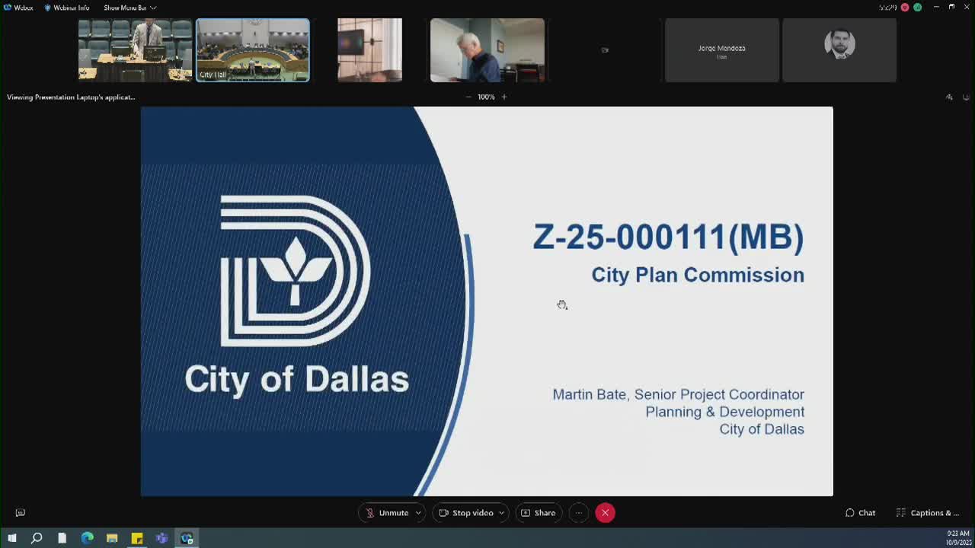Open Microsoft Teams from the taskbar
This screenshot has width=975, height=548.
(x=161, y=538)
